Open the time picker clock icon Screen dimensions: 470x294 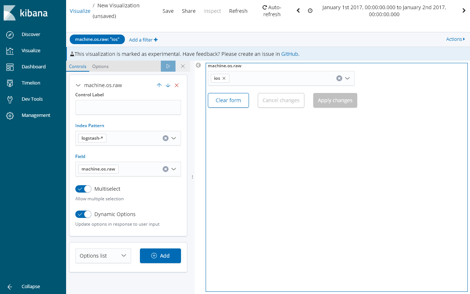point(310,11)
